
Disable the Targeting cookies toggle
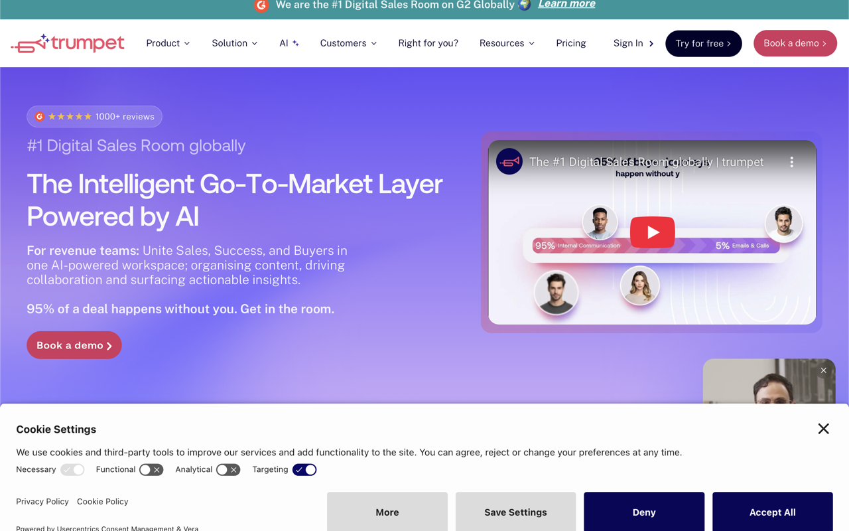pyautogui.click(x=304, y=469)
